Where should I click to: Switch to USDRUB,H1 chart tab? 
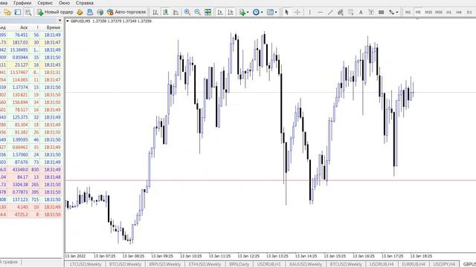pos(269,264)
